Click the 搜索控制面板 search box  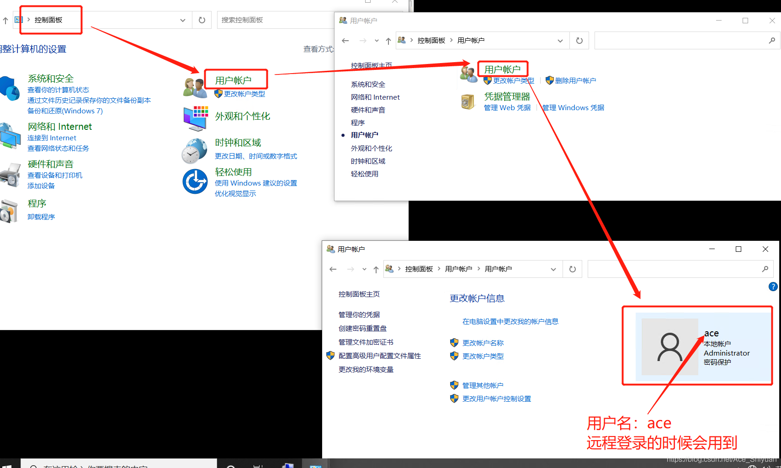coord(274,20)
